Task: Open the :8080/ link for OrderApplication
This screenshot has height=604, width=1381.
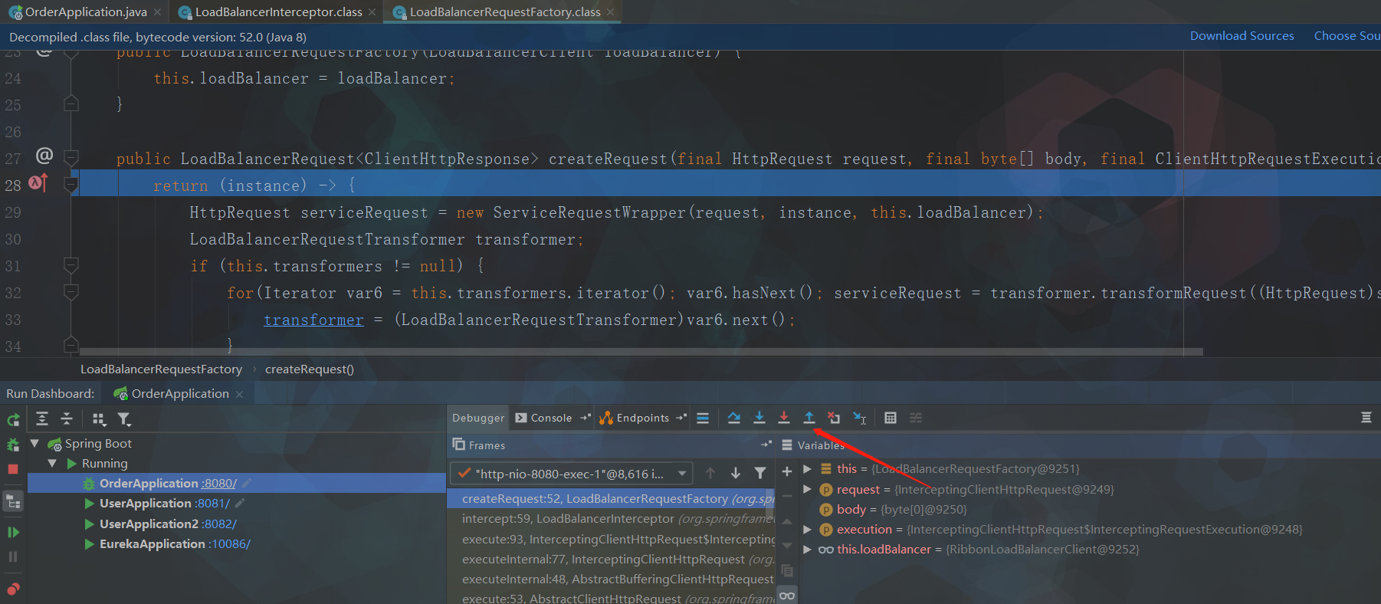Action: point(219,483)
